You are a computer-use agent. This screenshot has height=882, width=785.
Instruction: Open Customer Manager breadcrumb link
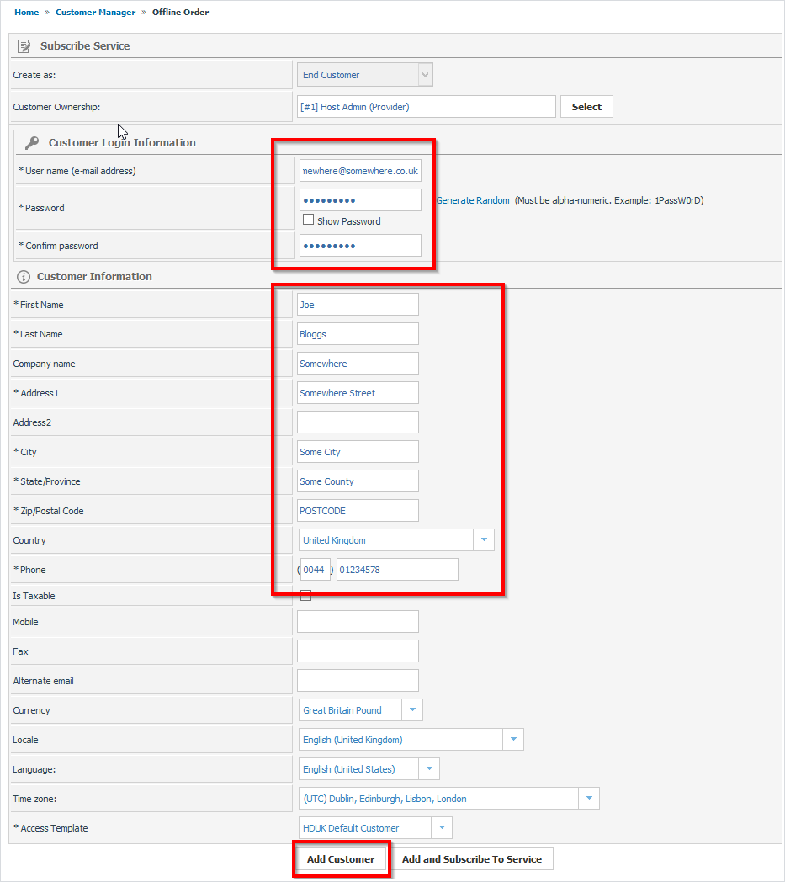pos(96,13)
